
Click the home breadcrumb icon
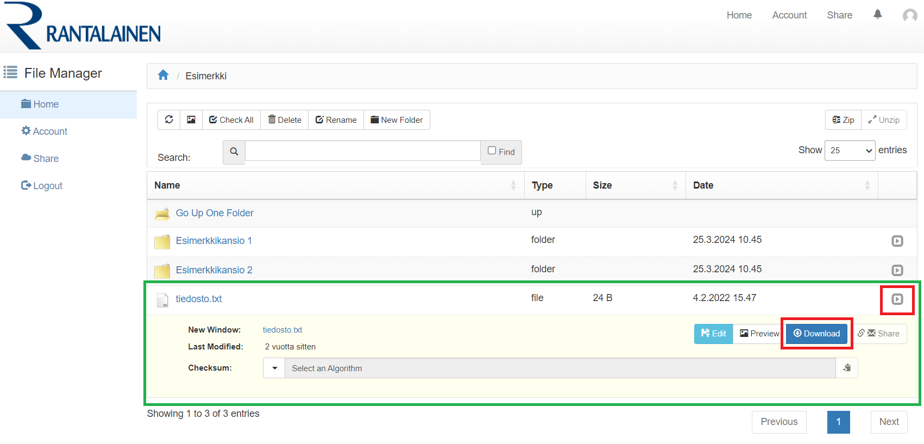pyautogui.click(x=163, y=76)
